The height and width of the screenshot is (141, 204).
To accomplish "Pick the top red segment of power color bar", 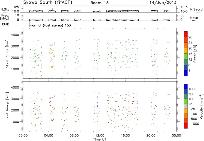I will tap(186, 34).
